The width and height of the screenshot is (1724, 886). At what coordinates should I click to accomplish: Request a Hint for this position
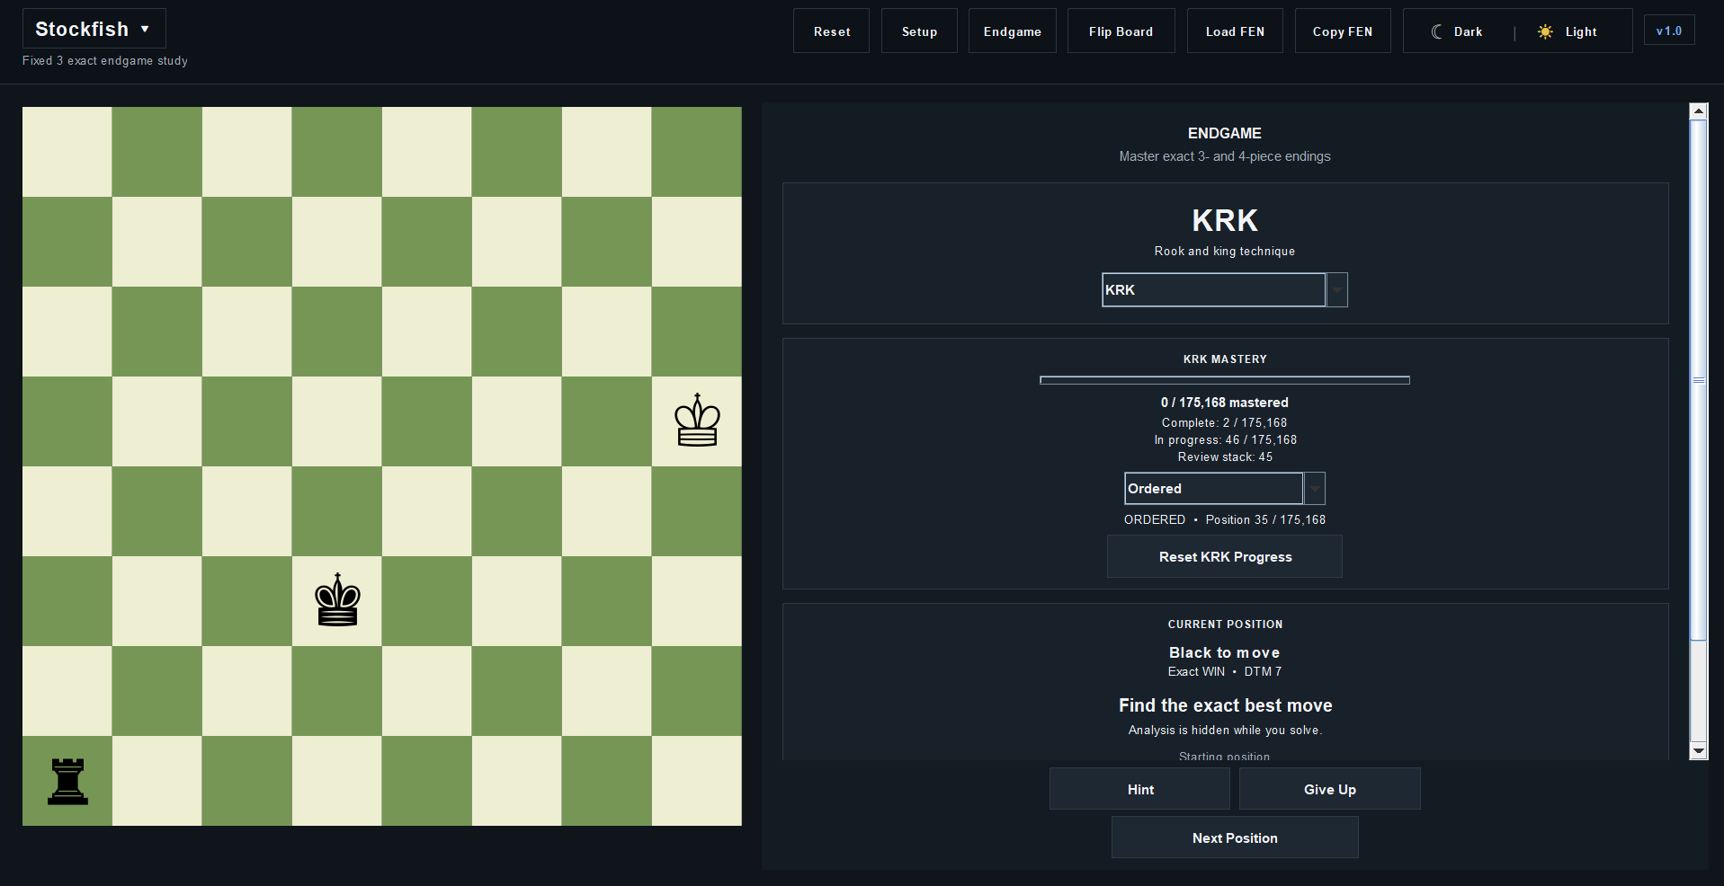coord(1139,789)
